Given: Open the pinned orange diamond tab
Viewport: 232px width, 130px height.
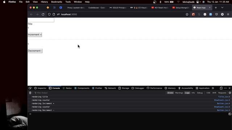Looking at the screenshot, I should click(x=48, y=8).
